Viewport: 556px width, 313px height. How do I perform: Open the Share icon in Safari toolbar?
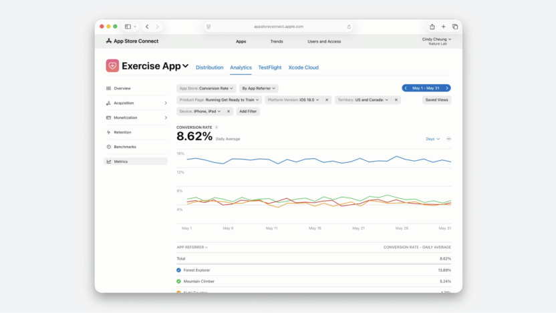432,27
